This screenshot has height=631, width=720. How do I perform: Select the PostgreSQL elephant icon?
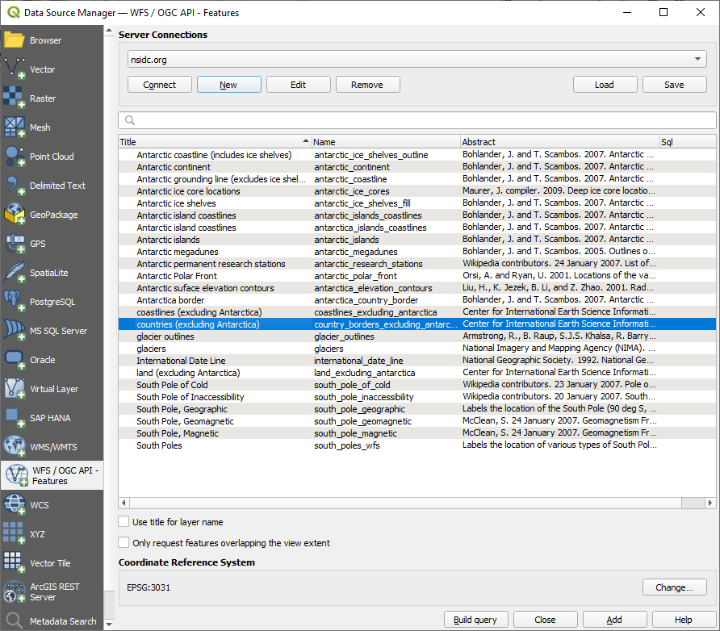15,302
